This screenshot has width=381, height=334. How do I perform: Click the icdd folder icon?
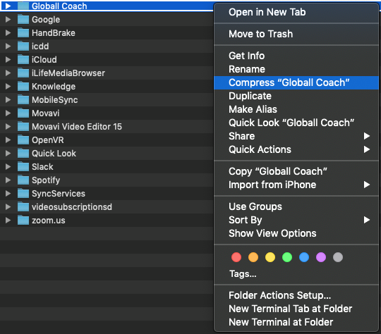tap(23, 46)
